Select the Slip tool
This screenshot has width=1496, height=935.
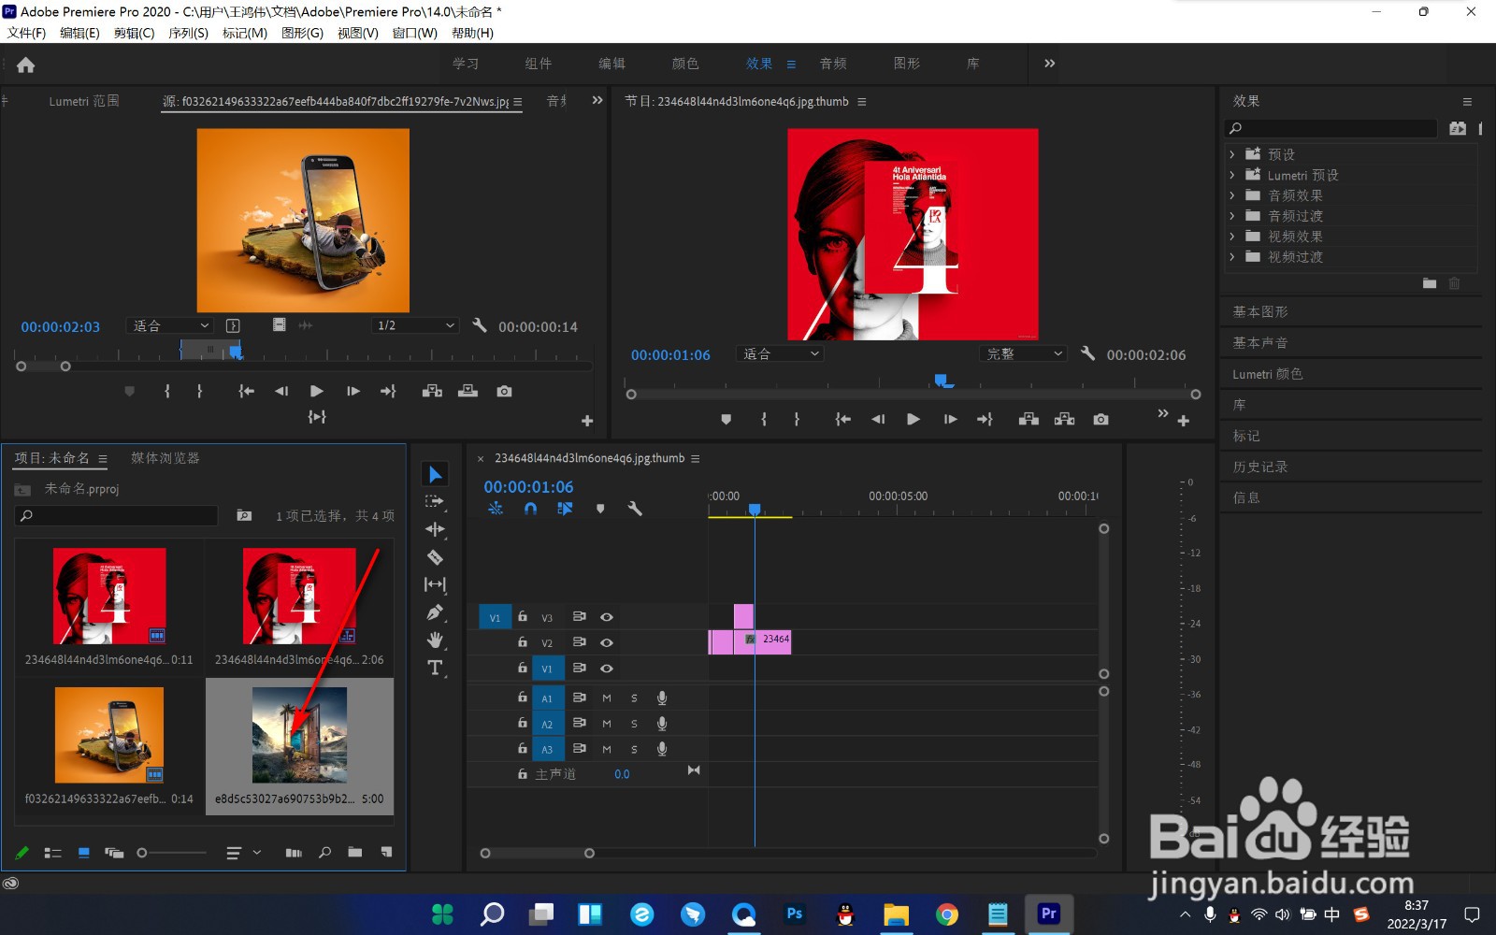click(x=435, y=584)
